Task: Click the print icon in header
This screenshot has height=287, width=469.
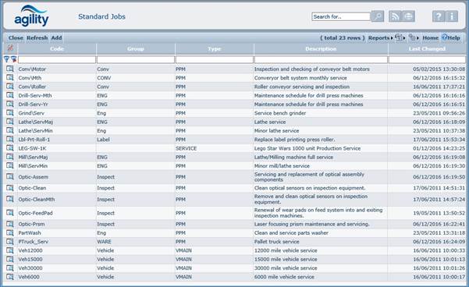Action: 408,16
